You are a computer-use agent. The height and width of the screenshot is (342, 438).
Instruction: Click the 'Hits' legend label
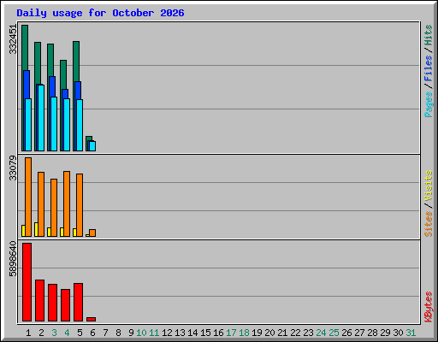[429, 35]
